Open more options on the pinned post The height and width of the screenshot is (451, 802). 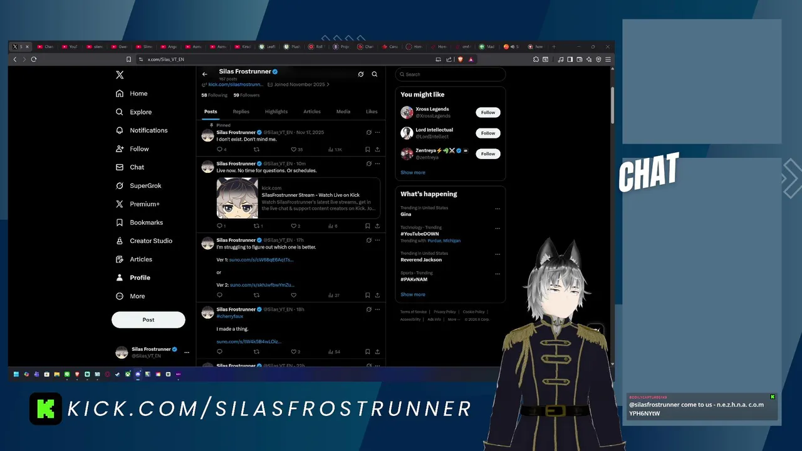[x=377, y=132]
